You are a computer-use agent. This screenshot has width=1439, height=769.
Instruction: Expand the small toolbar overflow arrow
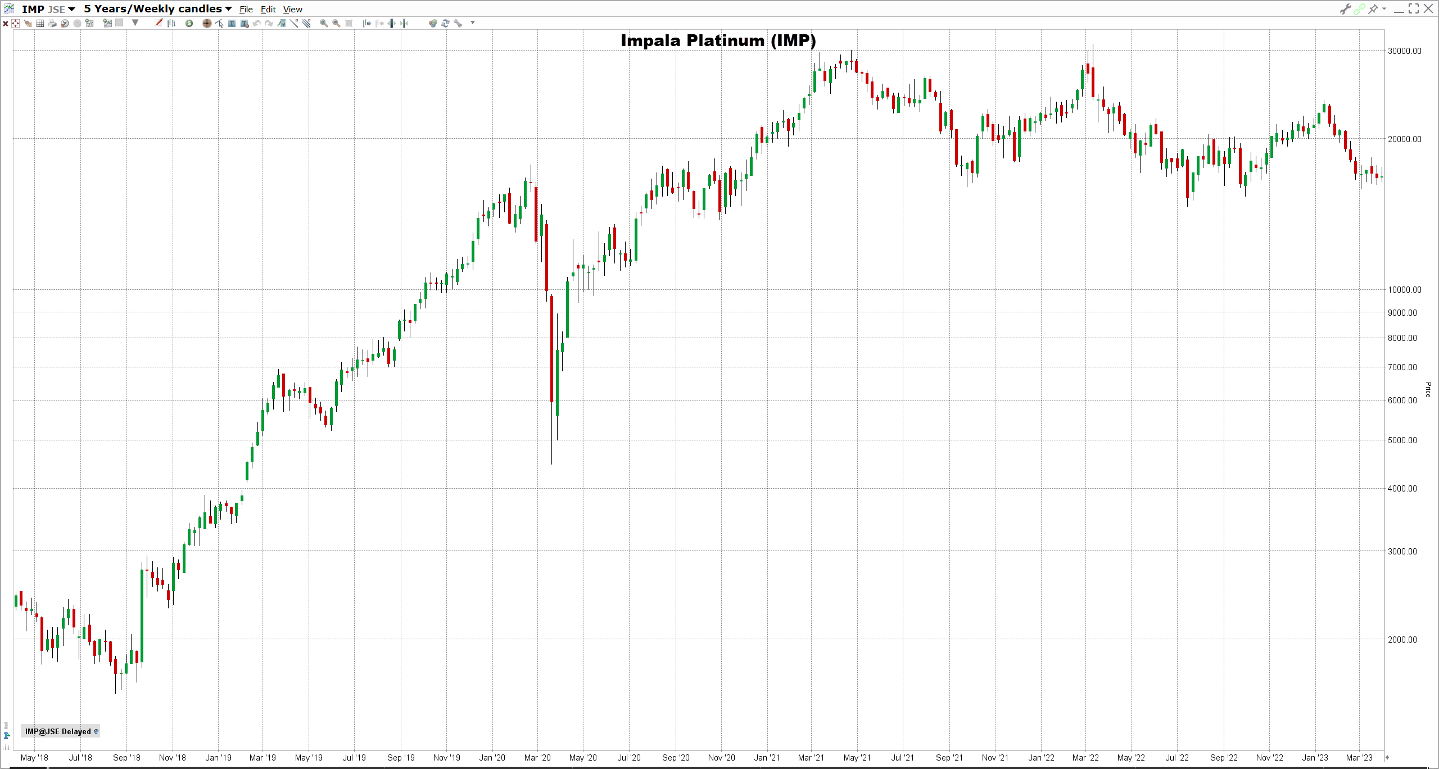pyautogui.click(x=473, y=22)
